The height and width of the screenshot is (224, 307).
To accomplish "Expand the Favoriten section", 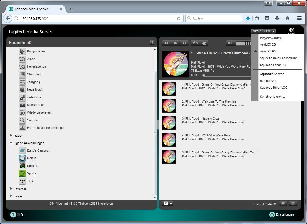I will tap(11, 189).
